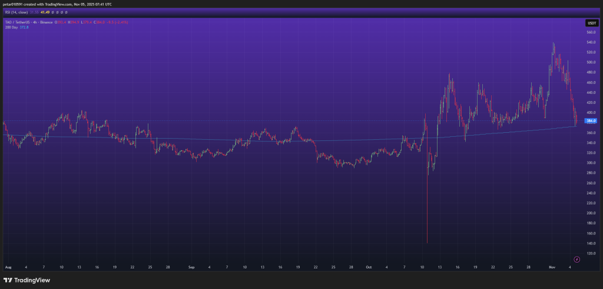Click the 560.0 price axis label
Screen dimensions: 603x289
590,32
